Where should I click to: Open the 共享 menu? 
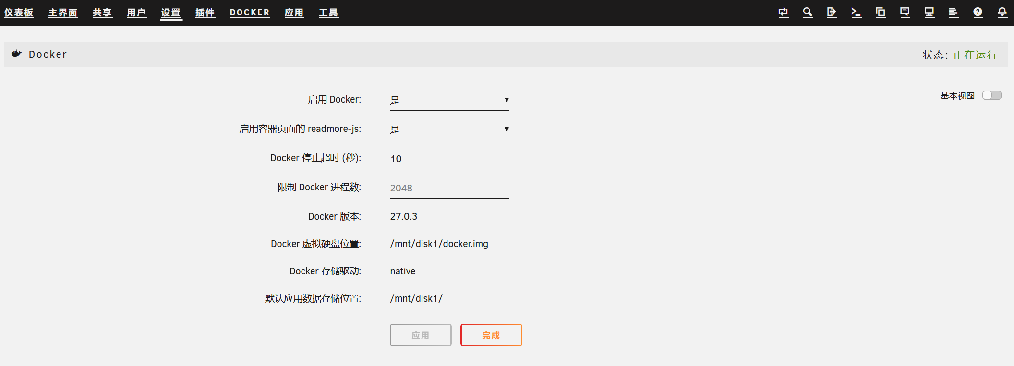click(103, 13)
